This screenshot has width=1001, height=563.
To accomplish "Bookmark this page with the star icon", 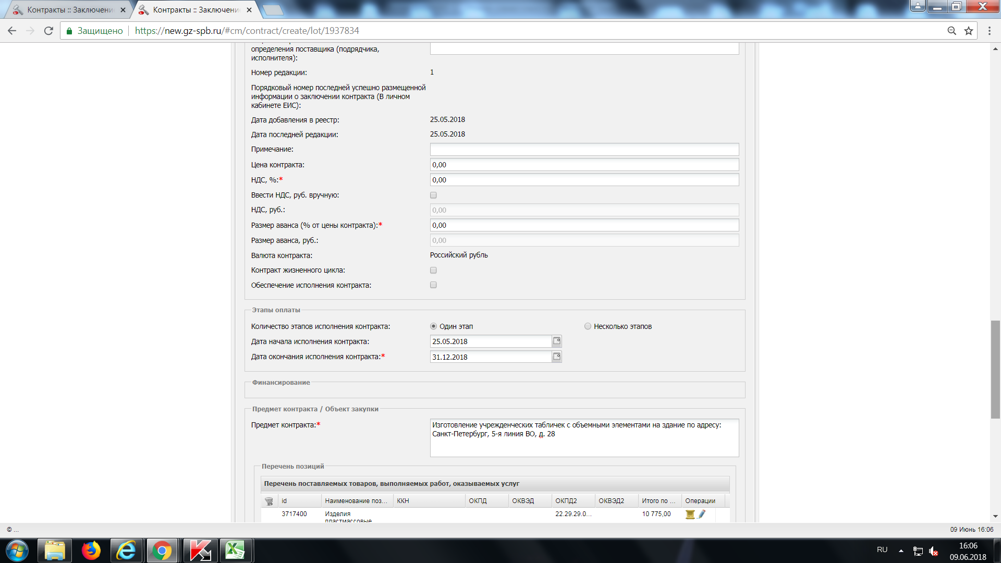I will (x=969, y=31).
